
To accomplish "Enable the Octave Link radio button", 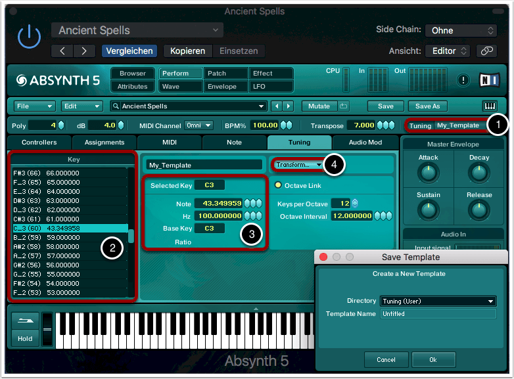I will click(x=278, y=185).
